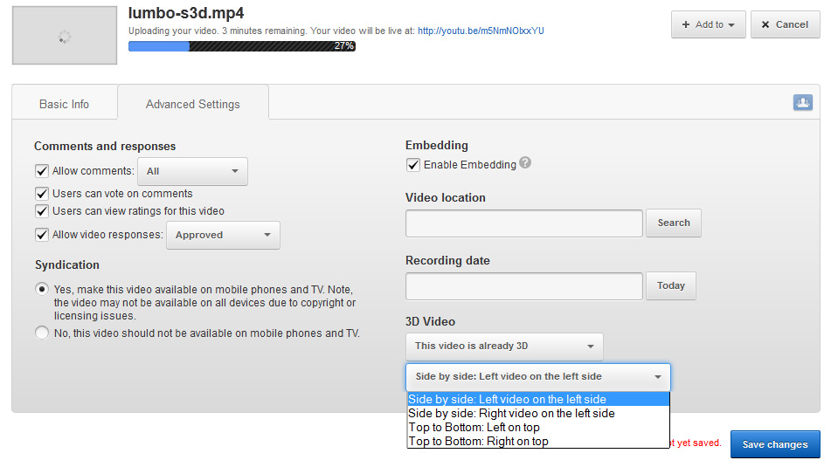Uncheck Users can view ratings for this video

[42, 211]
